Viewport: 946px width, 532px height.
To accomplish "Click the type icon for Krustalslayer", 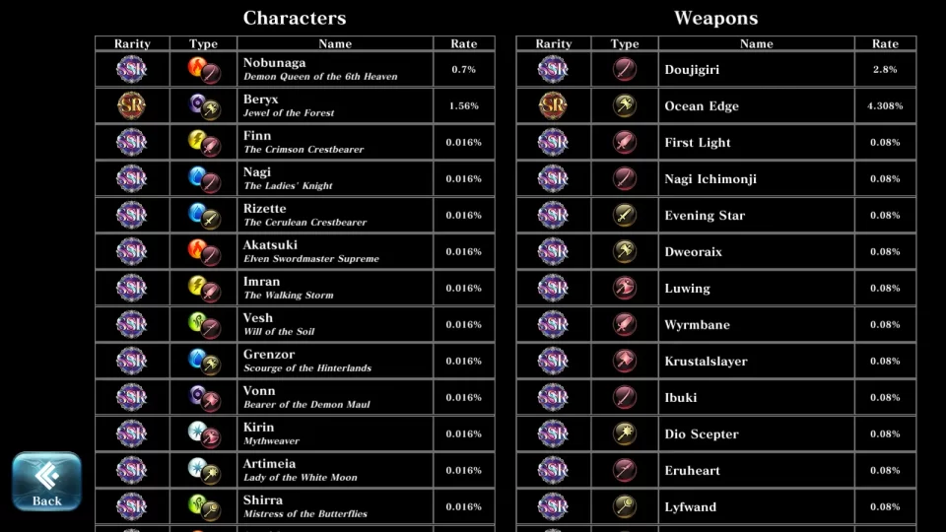I will coord(625,361).
